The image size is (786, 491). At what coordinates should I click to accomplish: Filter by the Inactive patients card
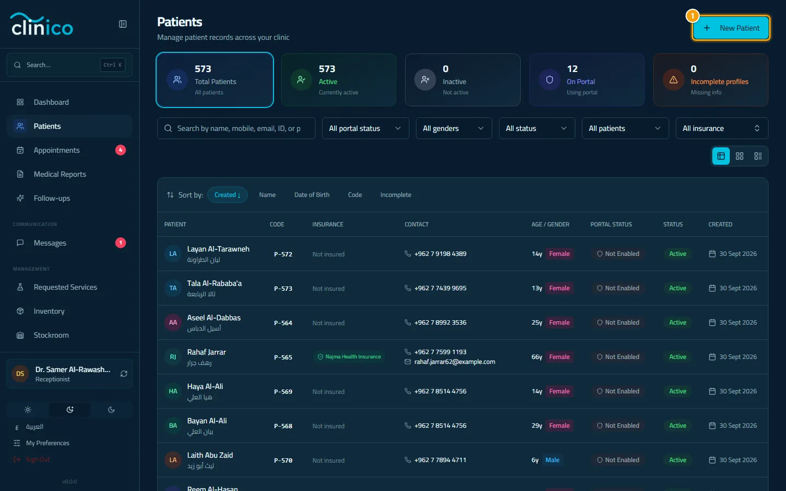[463, 80]
